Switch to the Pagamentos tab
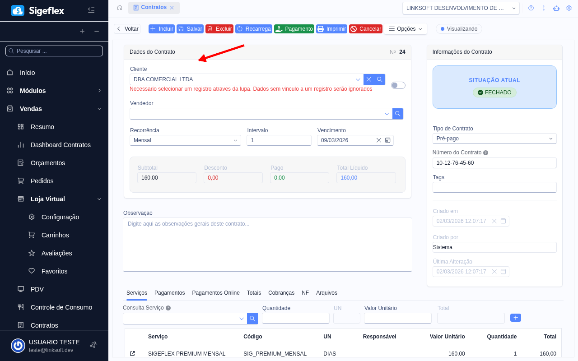This screenshot has height=361, width=578. 169,293
